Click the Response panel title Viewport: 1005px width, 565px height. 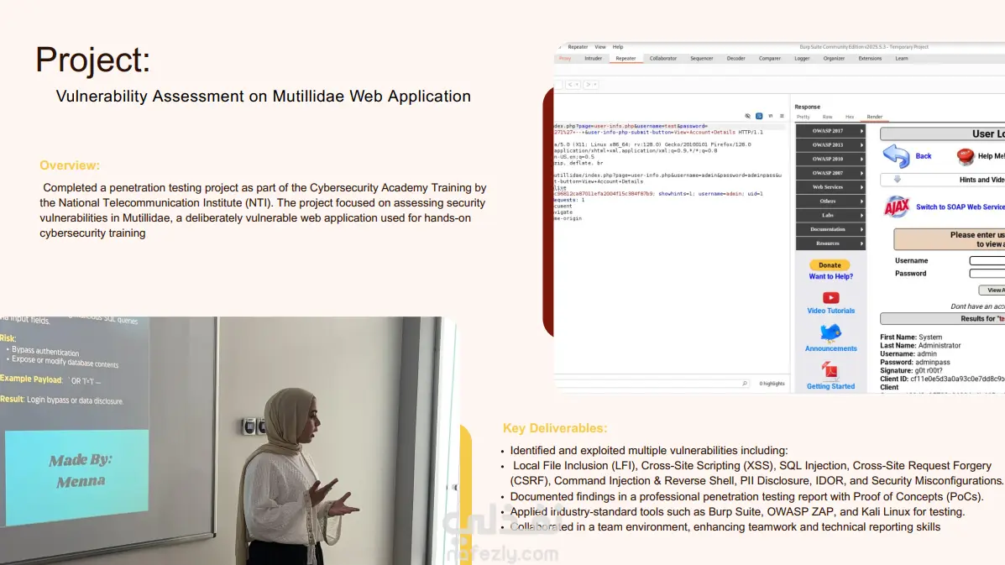pos(807,107)
